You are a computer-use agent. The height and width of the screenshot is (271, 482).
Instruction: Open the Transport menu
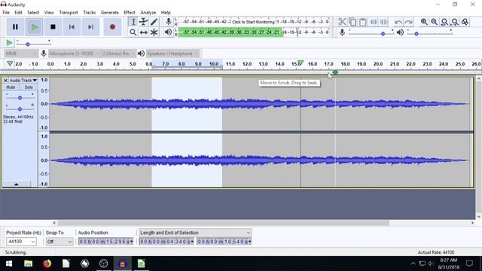coord(69,12)
